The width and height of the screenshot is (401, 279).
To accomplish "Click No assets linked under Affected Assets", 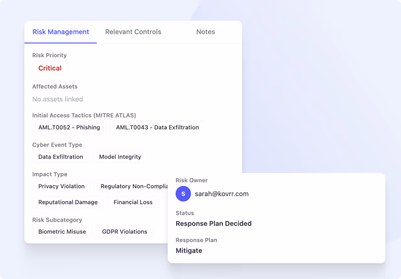I will (x=58, y=99).
